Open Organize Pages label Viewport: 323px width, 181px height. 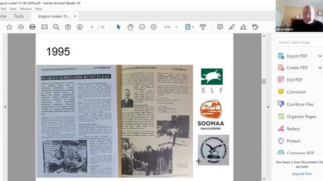301,117
